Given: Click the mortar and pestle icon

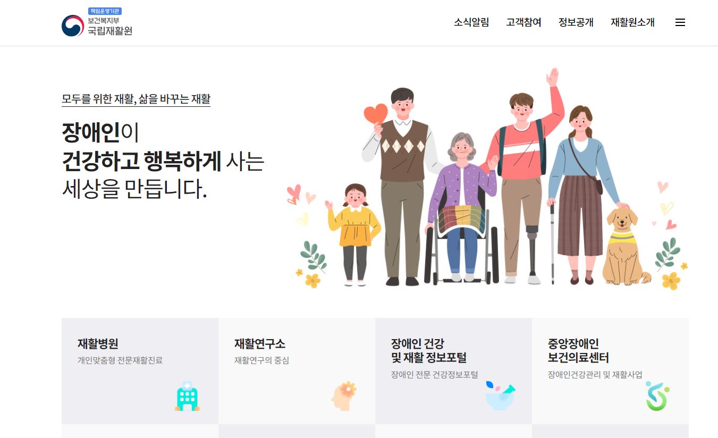Looking at the screenshot, I should pyautogui.click(x=500, y=395).
